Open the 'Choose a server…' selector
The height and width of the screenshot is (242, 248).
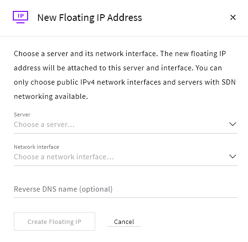point(126,125)
